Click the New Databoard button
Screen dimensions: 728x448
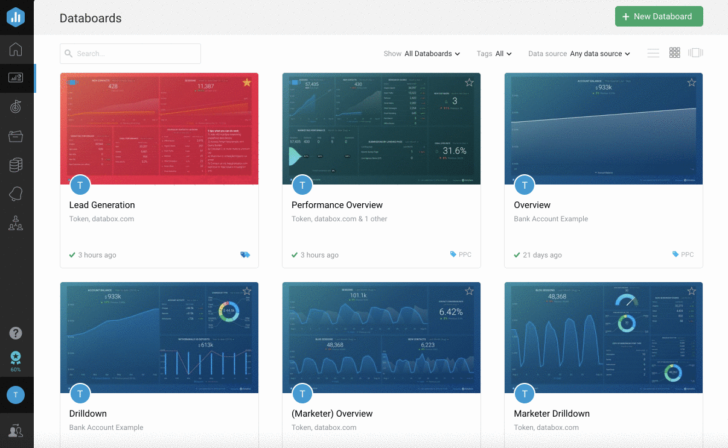[x=659, y=16]
